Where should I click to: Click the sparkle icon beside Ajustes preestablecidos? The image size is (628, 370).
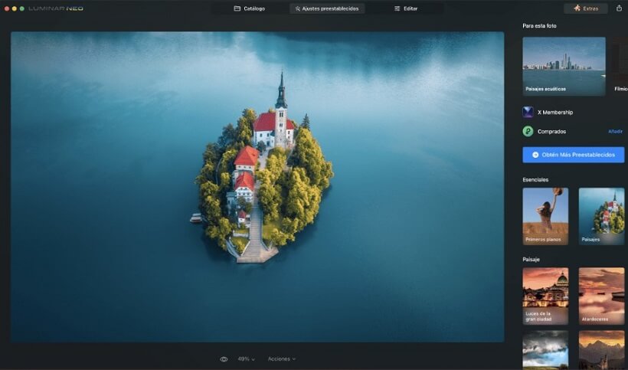(298, 8)
